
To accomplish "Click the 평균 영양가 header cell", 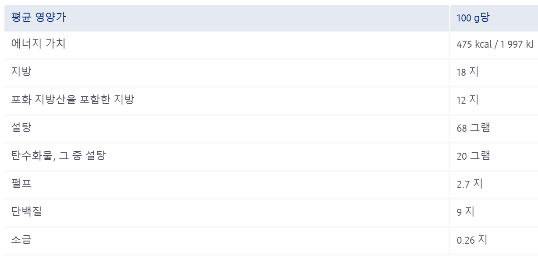I will [227, 18].
